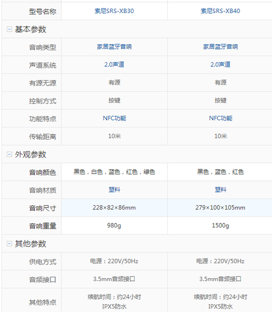
Task: Click the 音频接口 row label
Action: (x=43, y=279)
